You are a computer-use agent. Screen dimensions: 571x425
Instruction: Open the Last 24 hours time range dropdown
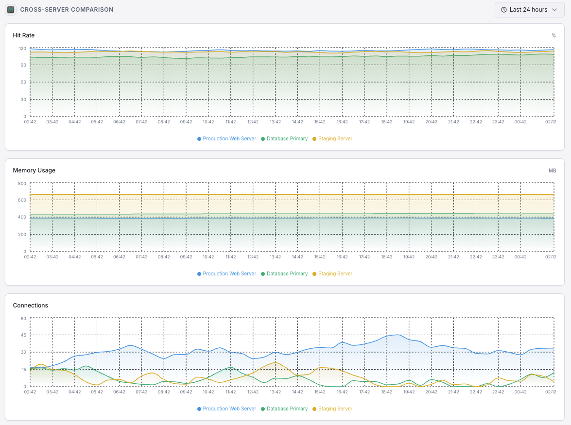coord(529,10)
